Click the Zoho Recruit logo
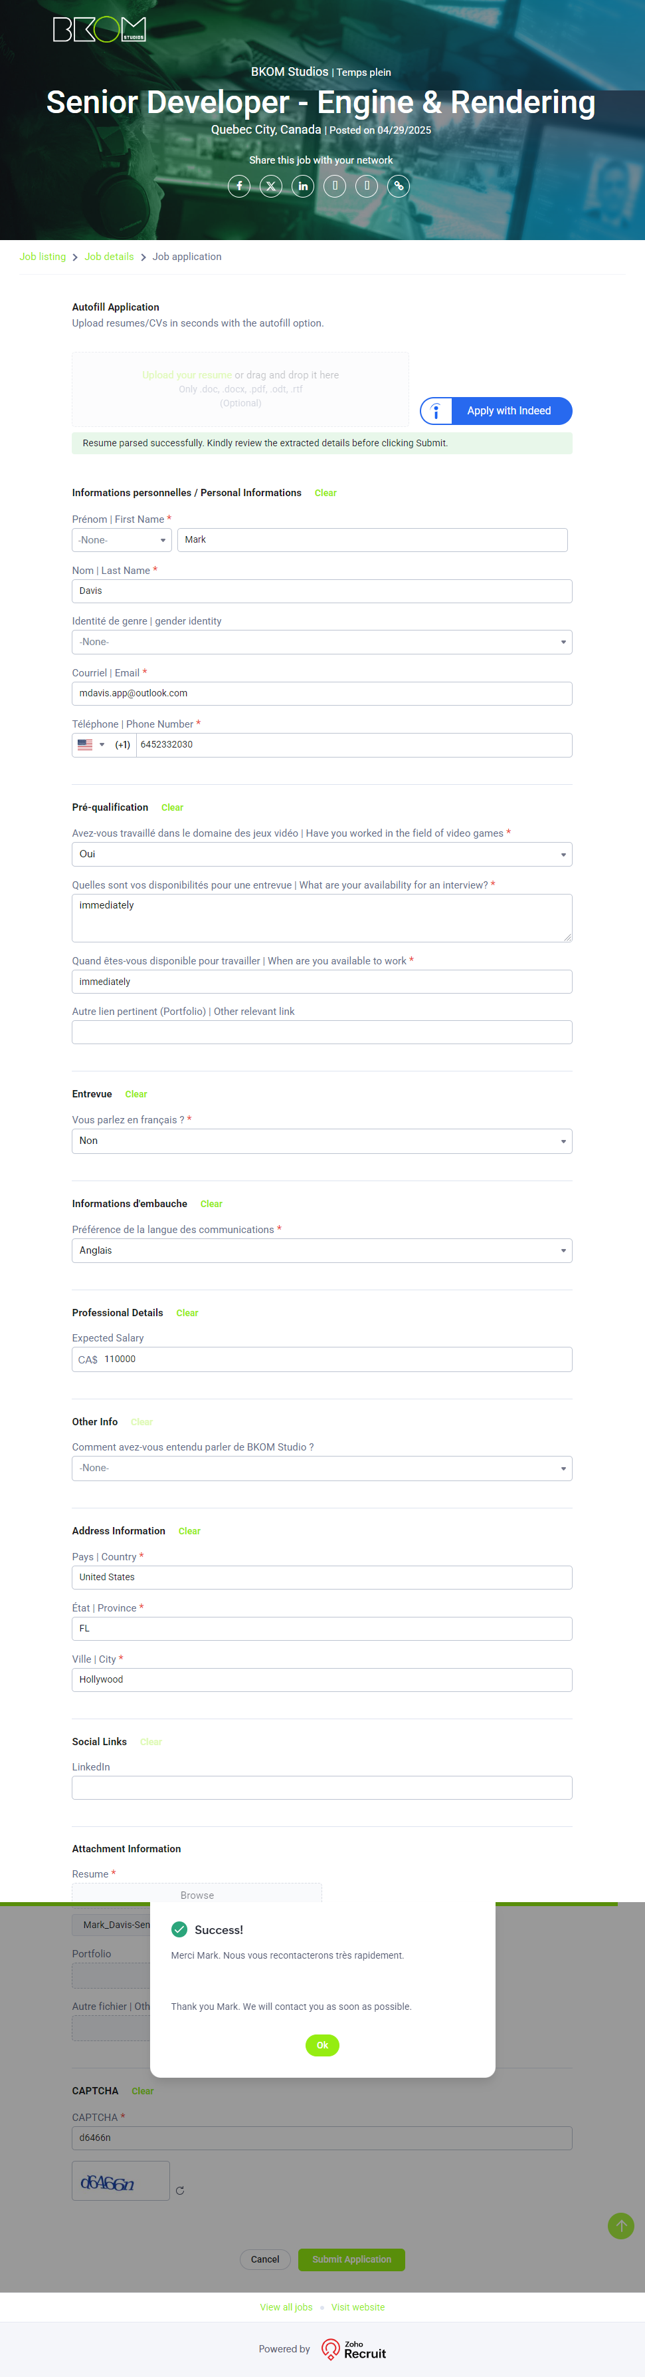Image resolution: width=645 pixels, height=2377 pixels. click(354, 2348)
